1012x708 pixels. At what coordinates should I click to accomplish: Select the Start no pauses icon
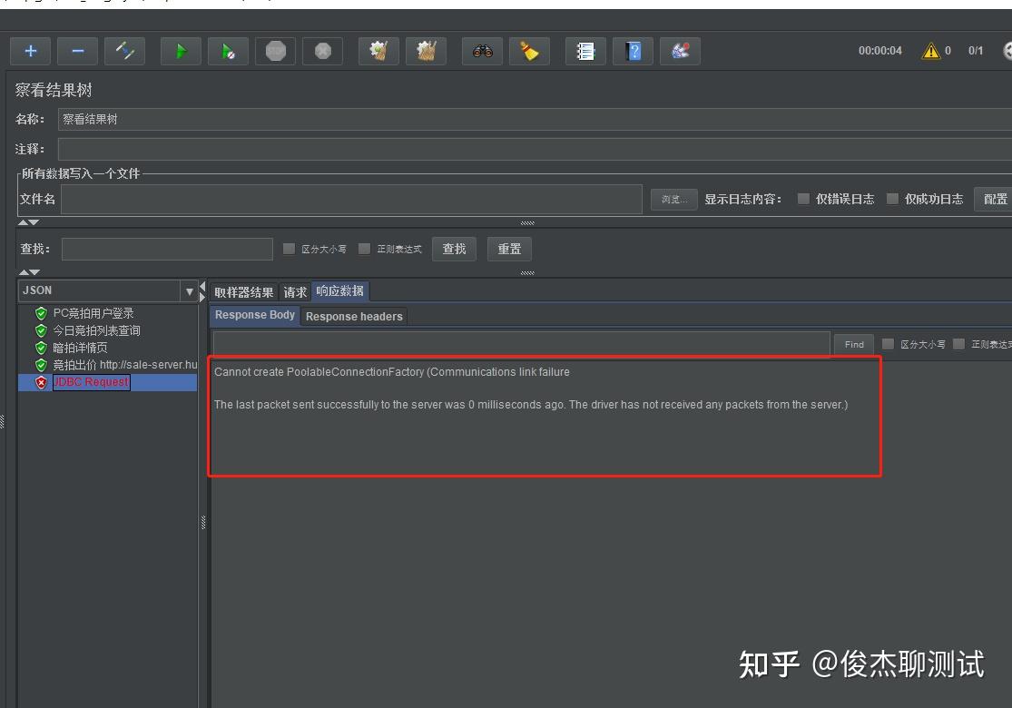click(x=228, y=51)
